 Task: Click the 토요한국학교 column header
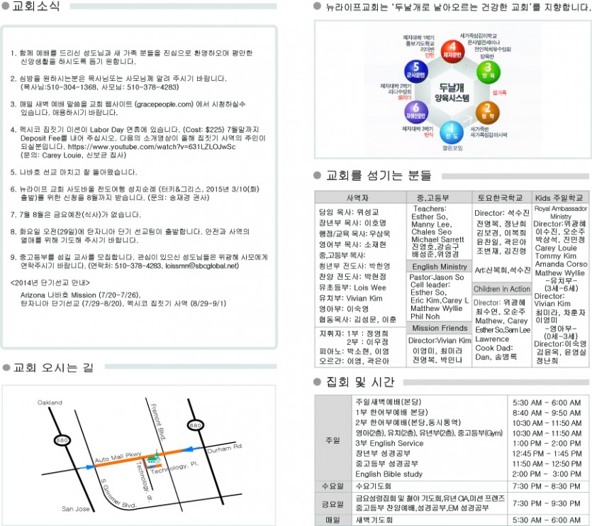click(501, 197)
